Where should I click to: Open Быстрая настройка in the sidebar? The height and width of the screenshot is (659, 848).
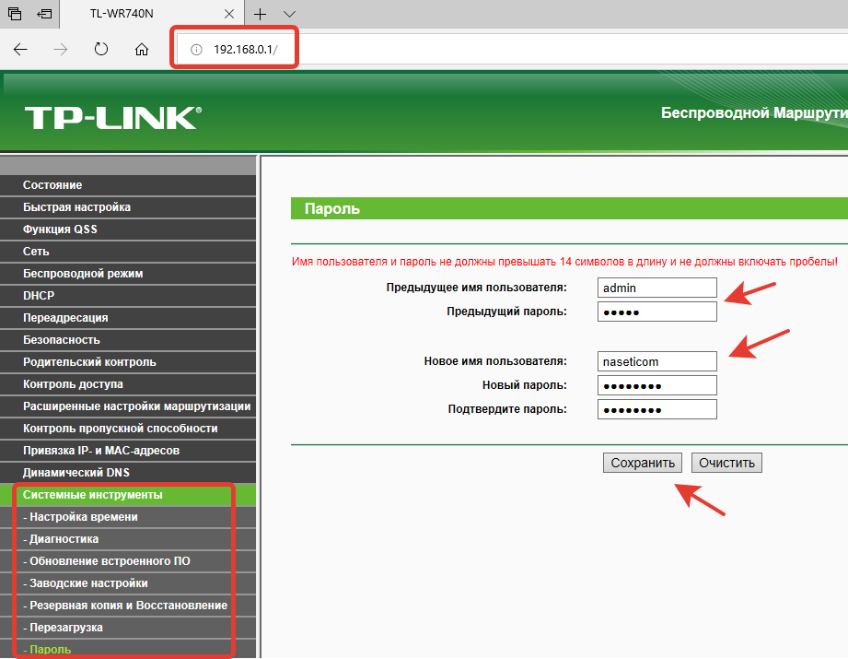tap(128, 207)
